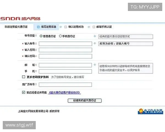
Task: Select the 普通通行证 radio button
Action: tap(41, 36)
